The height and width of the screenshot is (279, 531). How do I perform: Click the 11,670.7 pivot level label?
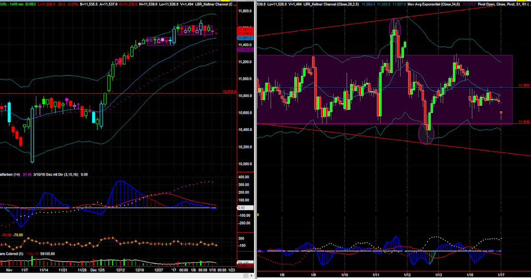[524, 85]
